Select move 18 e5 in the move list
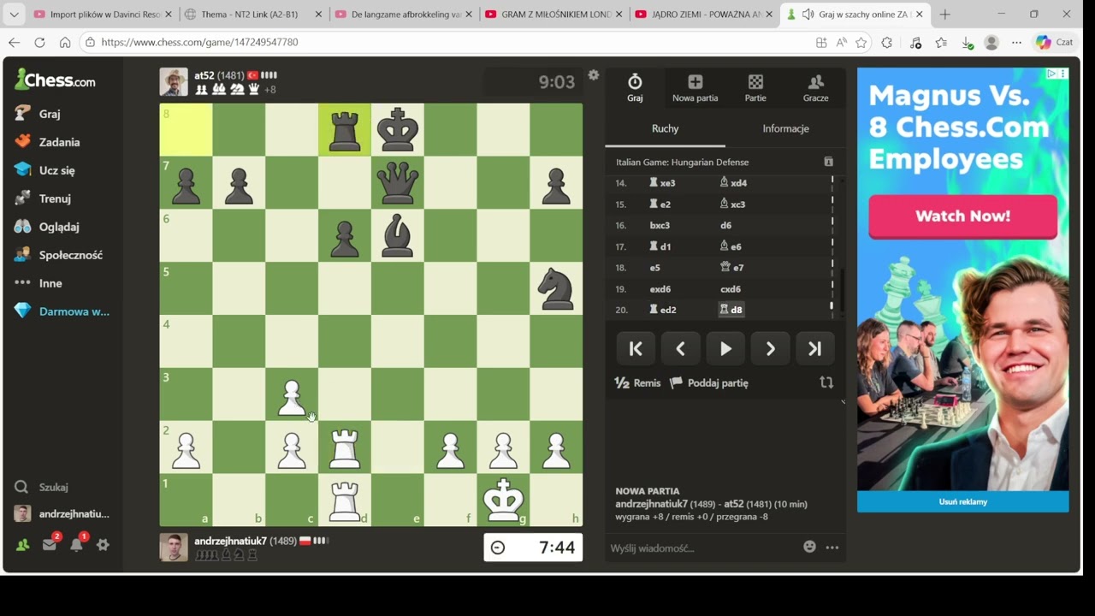Image resolution: width=1095 pixels, height=616 pixels. [x=655, y=268]
